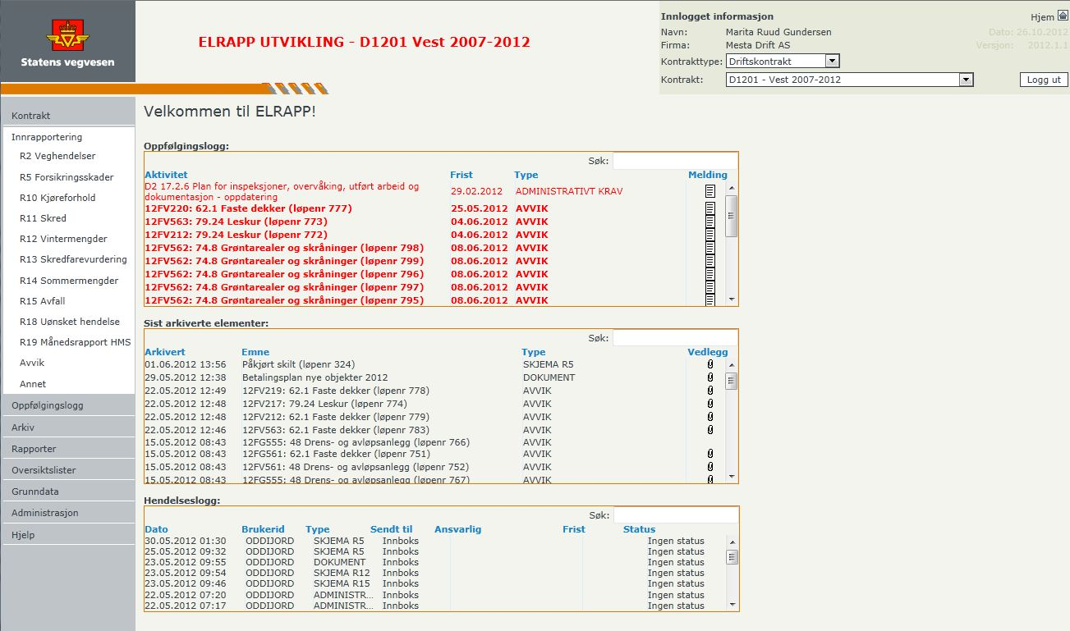Click the Hendelseslogg search field
This screenshot has width=1070, height=631.
tap(675, 515)
